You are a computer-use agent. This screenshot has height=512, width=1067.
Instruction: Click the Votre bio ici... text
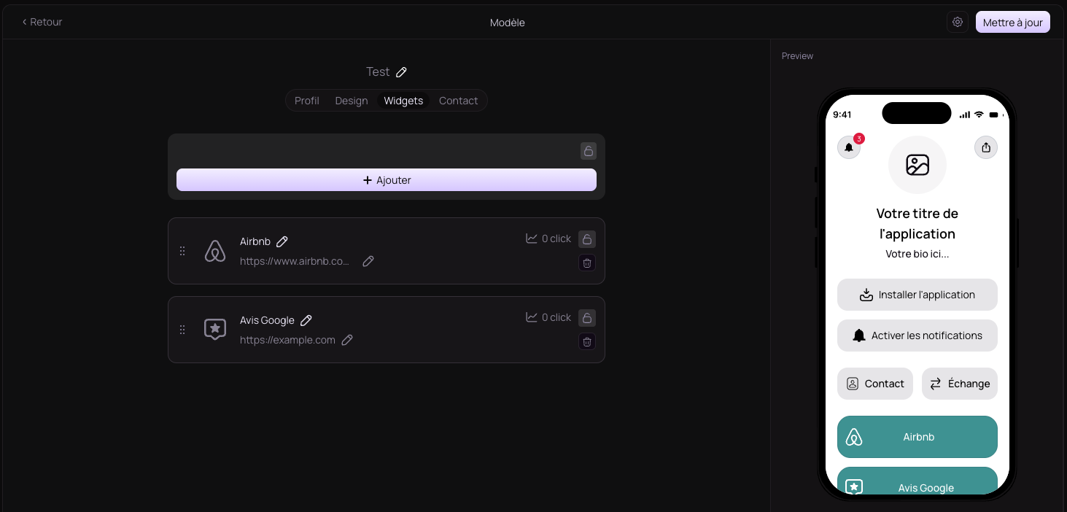click(x=917, y=254)
